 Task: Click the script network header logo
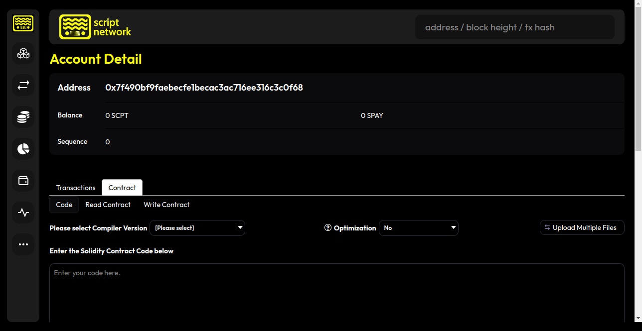pyautogui.click(x=95, y=27)
